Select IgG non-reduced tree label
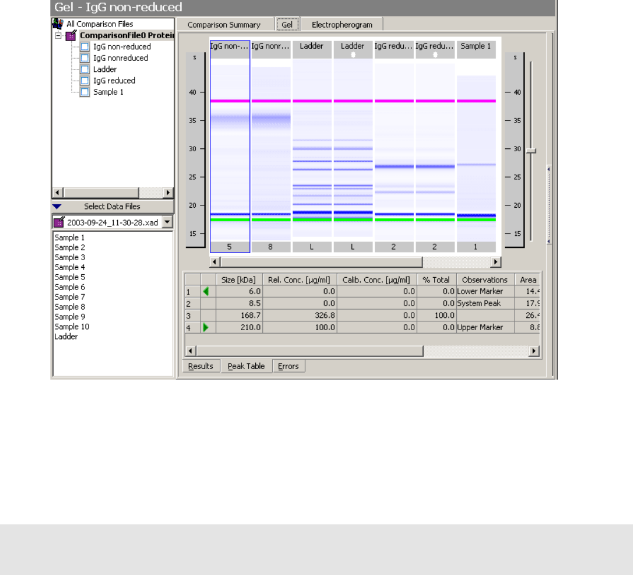This screenshot has width=633, height=575. [x=122, y=46]
